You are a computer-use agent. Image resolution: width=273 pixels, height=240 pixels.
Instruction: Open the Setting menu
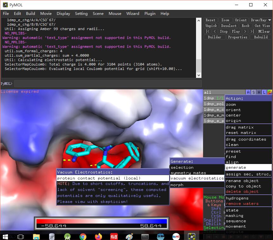(81, 14)
